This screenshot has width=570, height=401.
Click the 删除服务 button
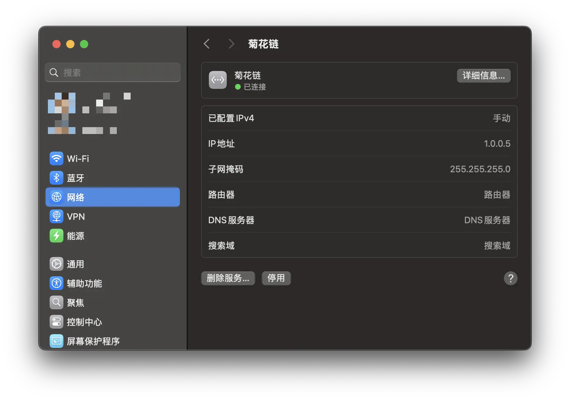(228, 278)
